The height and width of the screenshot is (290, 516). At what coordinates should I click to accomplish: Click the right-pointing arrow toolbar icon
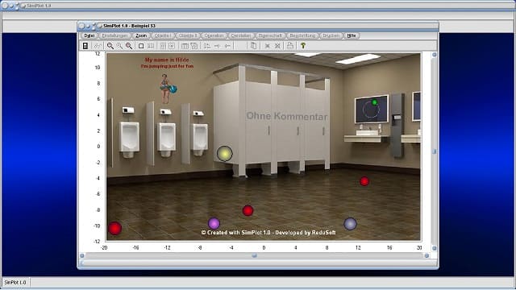pos(217,46)
